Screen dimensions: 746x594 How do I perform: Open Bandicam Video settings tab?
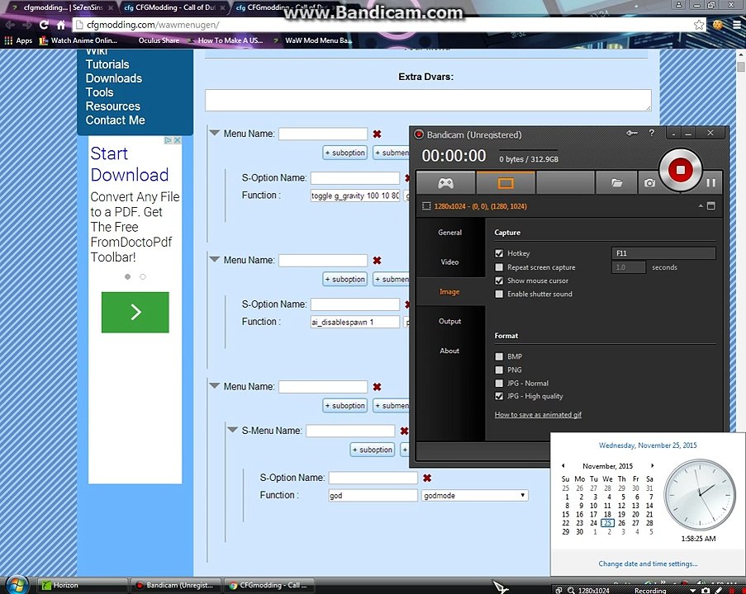(x=449, y=262)
